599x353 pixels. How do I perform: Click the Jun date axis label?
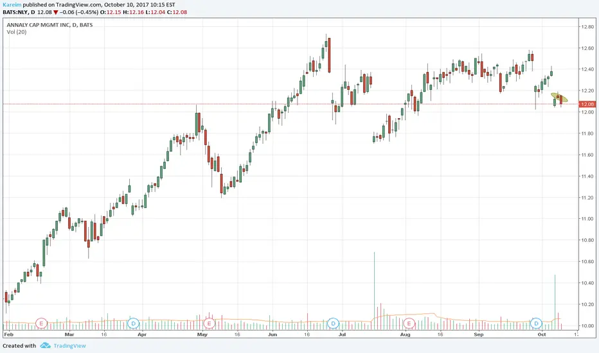(x=273, y=334)
